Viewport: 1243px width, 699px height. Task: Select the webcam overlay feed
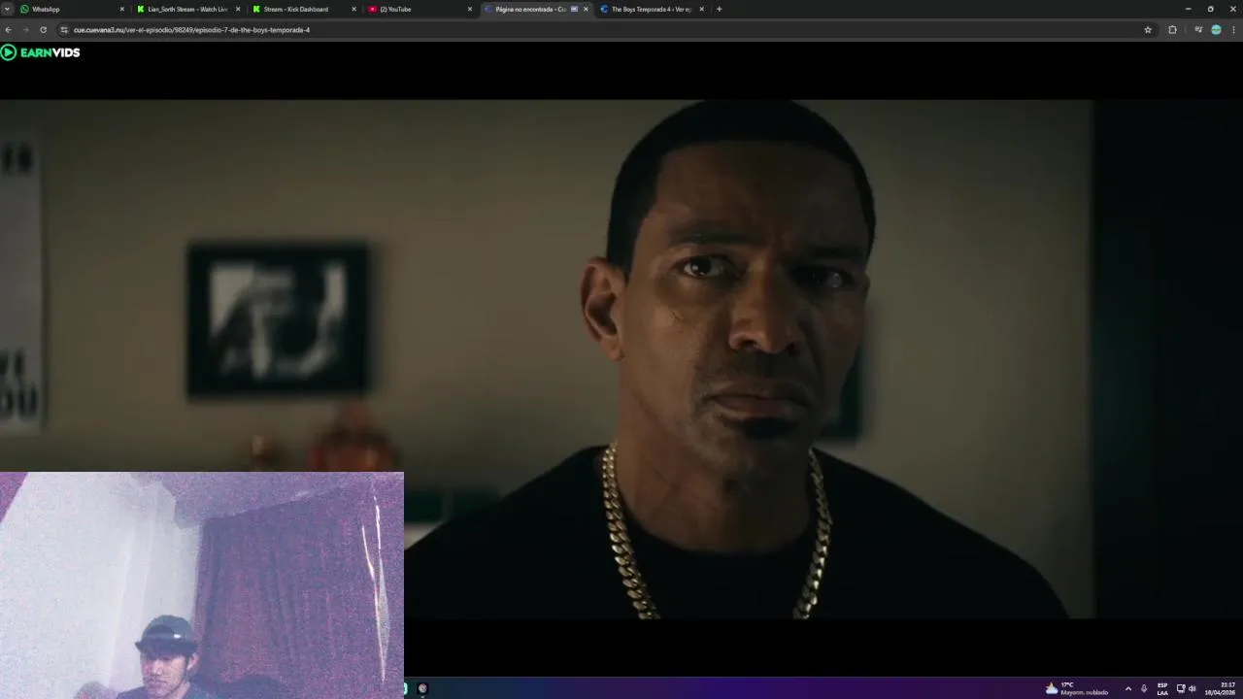pyautogui.click(x=202, y=585)
